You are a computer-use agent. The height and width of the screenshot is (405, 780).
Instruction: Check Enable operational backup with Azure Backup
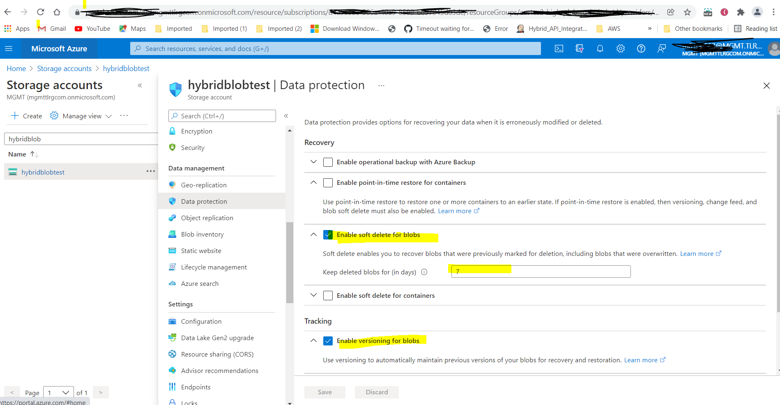coord(328,162)
